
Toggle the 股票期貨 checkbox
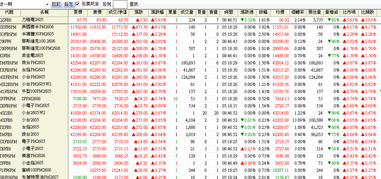click(x=77, y=4)
